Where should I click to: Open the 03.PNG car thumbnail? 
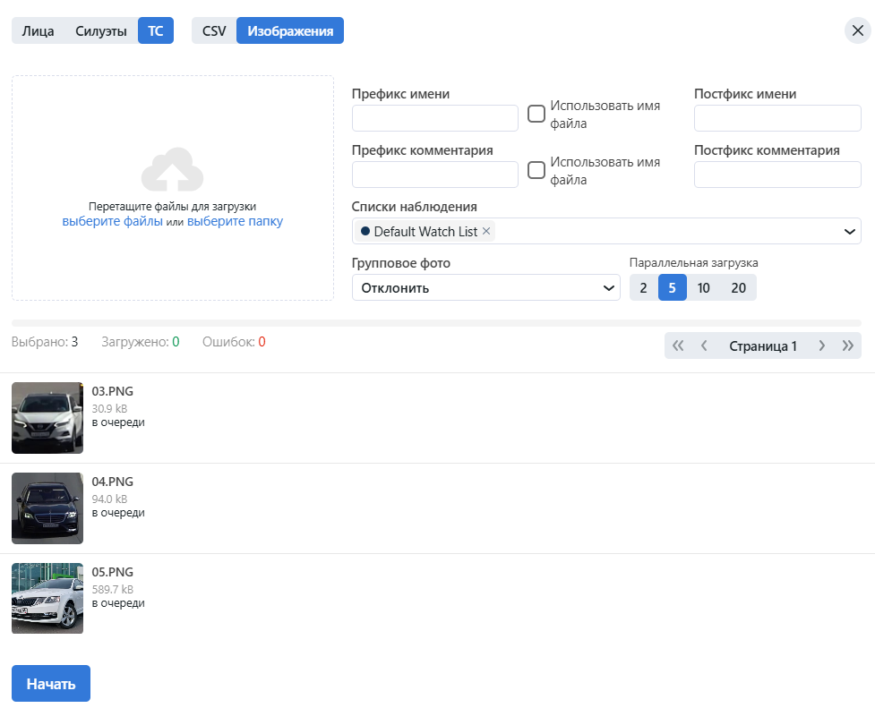(47, 418)
